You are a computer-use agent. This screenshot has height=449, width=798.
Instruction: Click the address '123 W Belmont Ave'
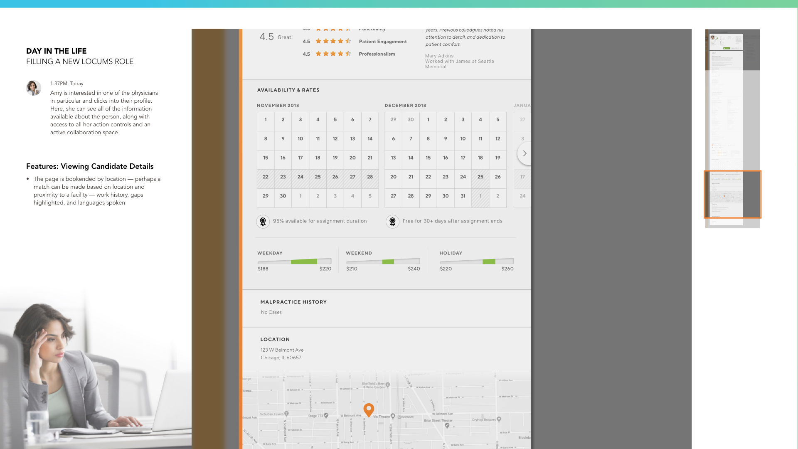(x=282, y=350)
